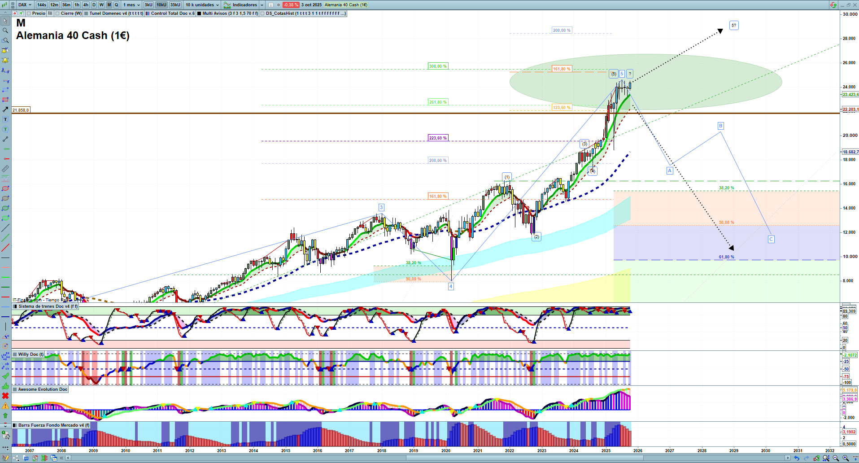Switch to the 144s timeframe
Image resolution: width=859 pixels, height=463 pixels.
click(x=41, y=5)
